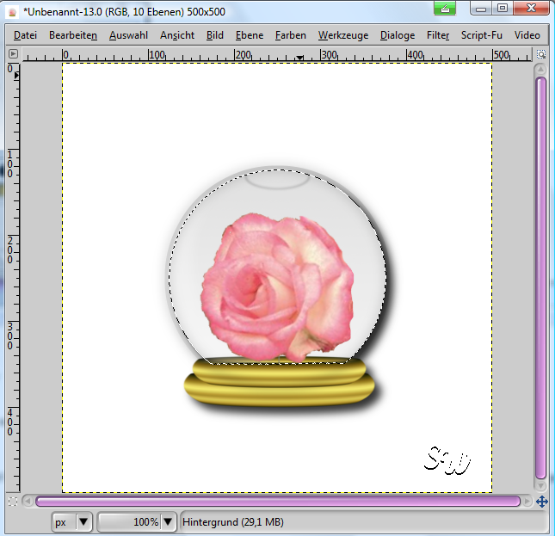The height and width of the screenshot is (536, 555).
Task: Toggle Quick Mask button at bottom left
Action: pos(13,502)
